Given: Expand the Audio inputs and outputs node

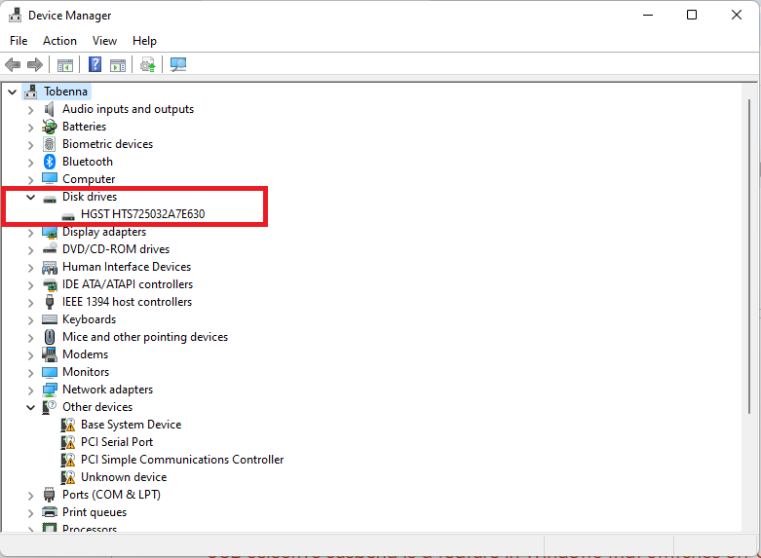Looking at the screenshot, I should (x=30, y=110).
